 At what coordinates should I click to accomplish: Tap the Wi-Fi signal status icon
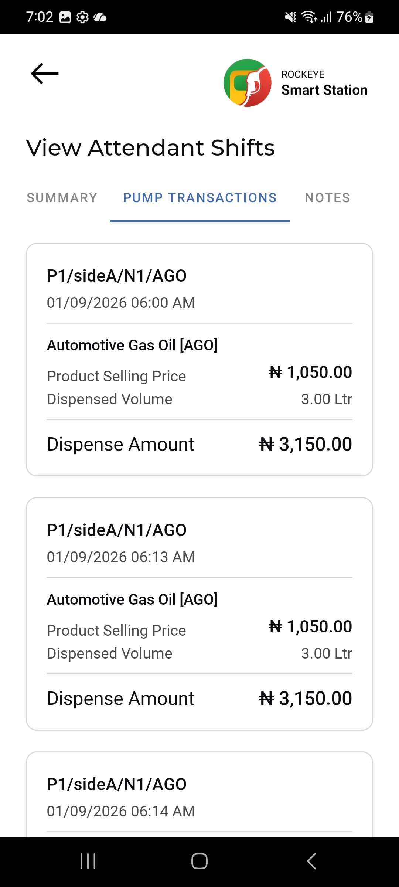click(309, 17)
